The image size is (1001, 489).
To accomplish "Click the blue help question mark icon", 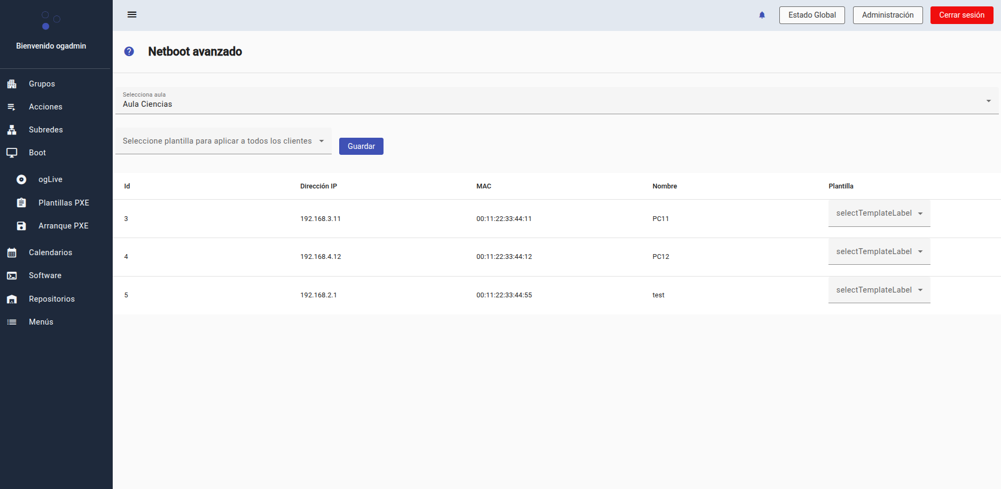I will click(x=129, y=51).
